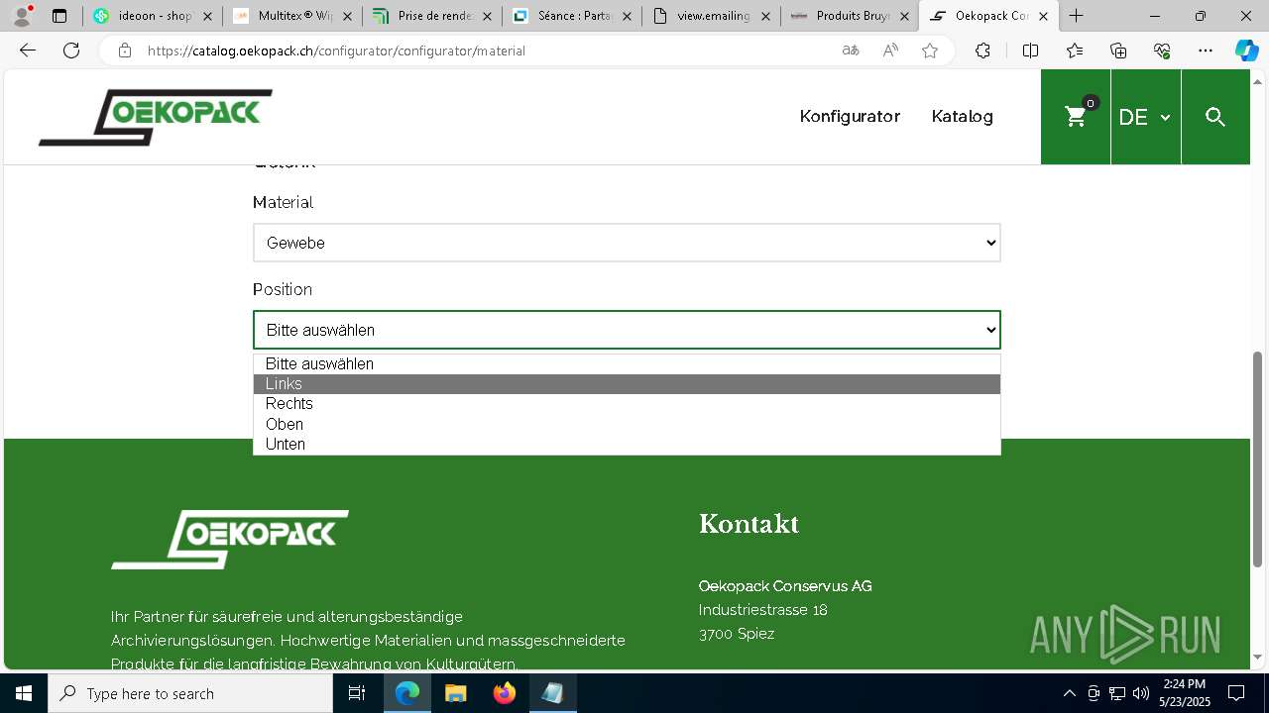Reload the page with refresh button
1269x713 pixels.
pos(71,51)
